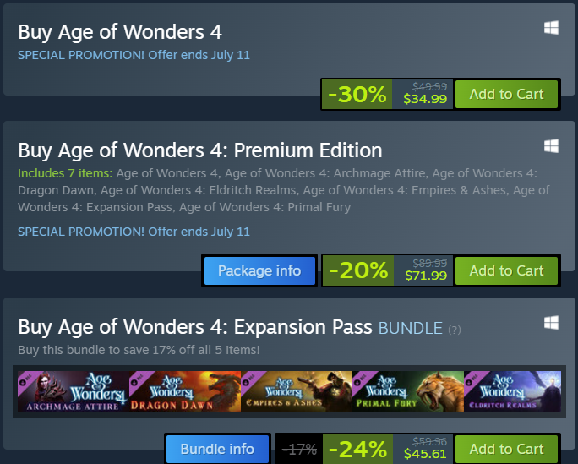Viewport: 578px width, 464px height.
Task: Open the Archmage Attire DLC thumbnail
Action: pos(73,391)
